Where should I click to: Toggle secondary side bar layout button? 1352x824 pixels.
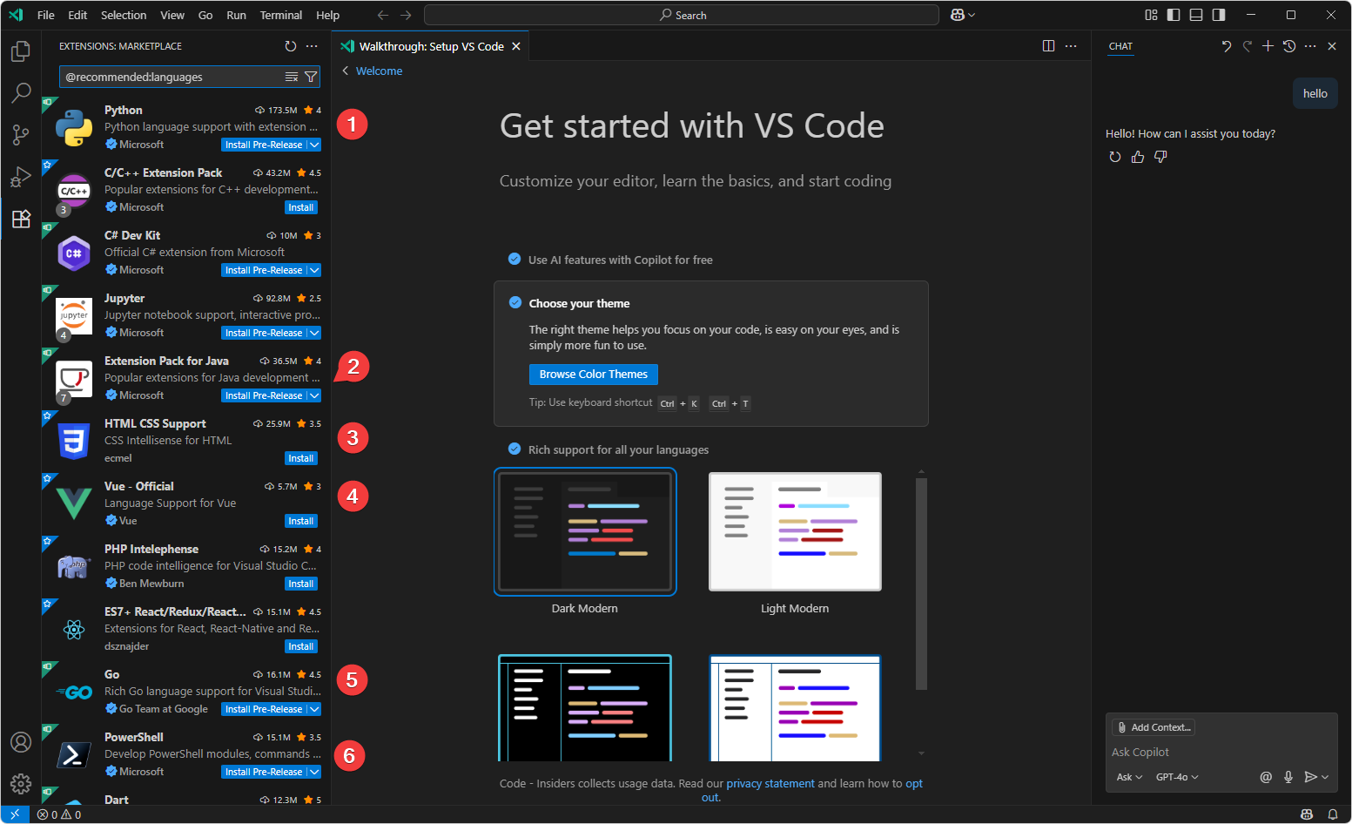click(1219, 15)
